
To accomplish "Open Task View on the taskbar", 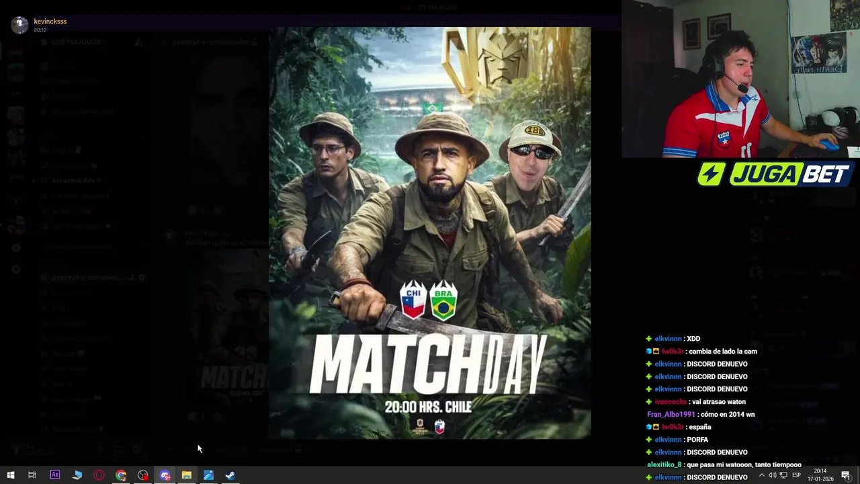I will [32, 475].
